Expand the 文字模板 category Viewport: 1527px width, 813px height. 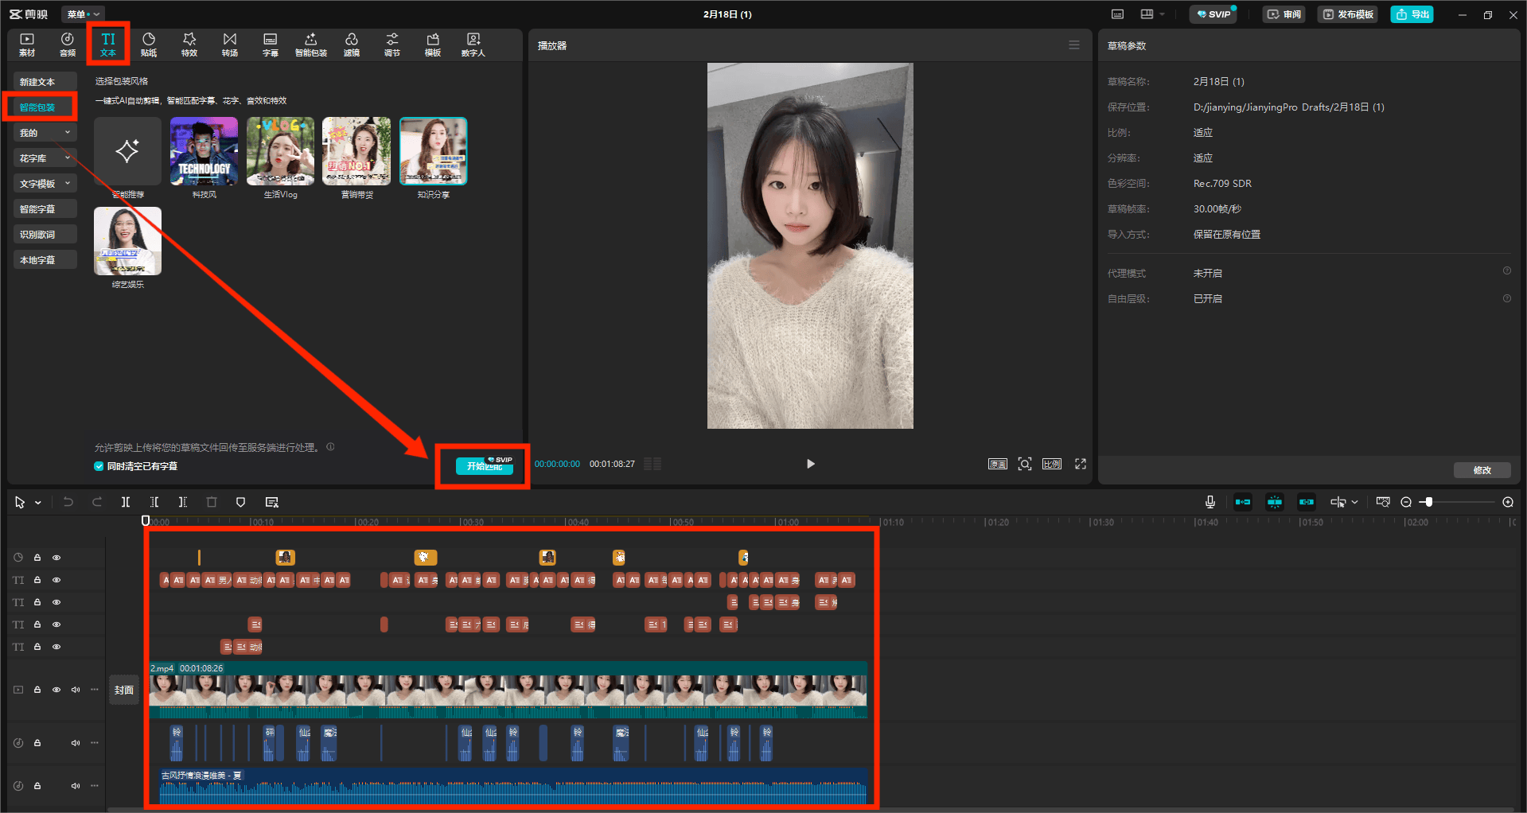click(x=45, y=184)
